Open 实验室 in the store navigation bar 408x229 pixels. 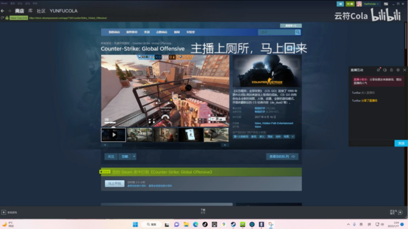(x=190, y=32)
